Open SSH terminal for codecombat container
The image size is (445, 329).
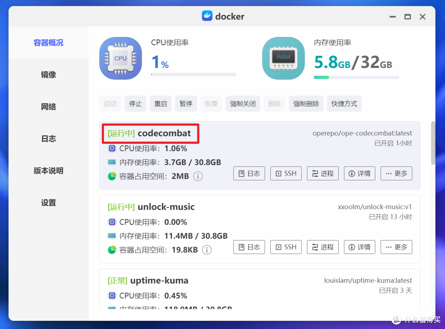(286, 173)
